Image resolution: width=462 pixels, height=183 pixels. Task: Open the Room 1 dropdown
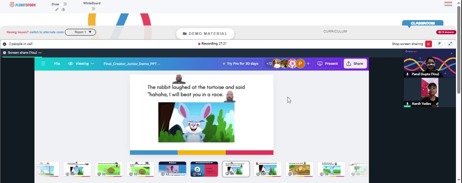(x=80, y=32)
